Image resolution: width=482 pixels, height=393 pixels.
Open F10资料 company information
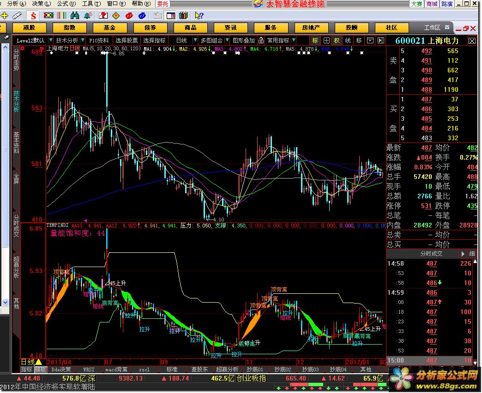pyautogui.click(x=99, y=40)
